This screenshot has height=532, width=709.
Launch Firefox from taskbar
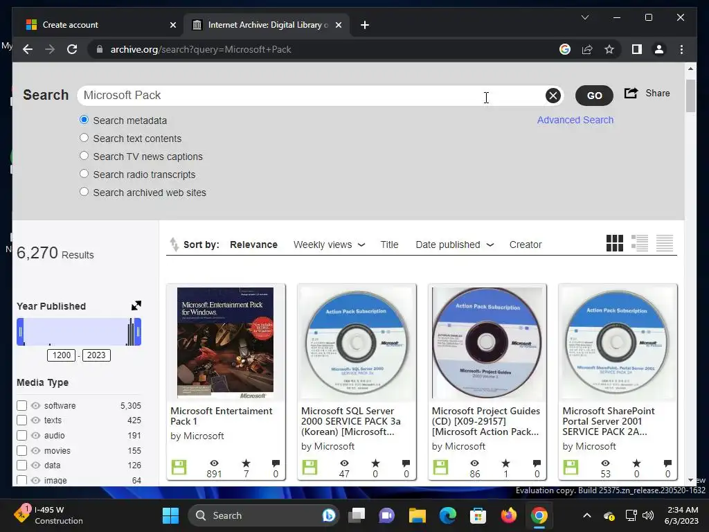[x=509, y=515]
